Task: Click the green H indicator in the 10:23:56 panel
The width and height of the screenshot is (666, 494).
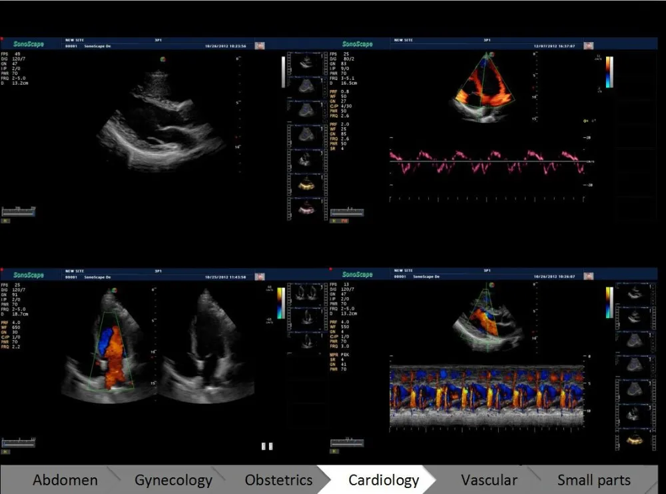Action: [x=5, y=221]
